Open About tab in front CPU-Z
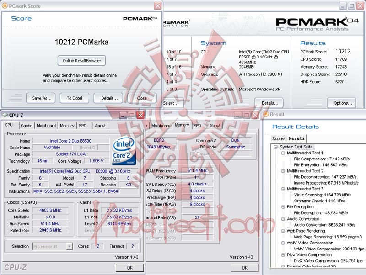 [x=100, y=126]
